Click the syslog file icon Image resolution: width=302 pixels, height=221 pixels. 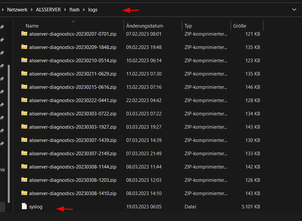[x=24, y=206]
